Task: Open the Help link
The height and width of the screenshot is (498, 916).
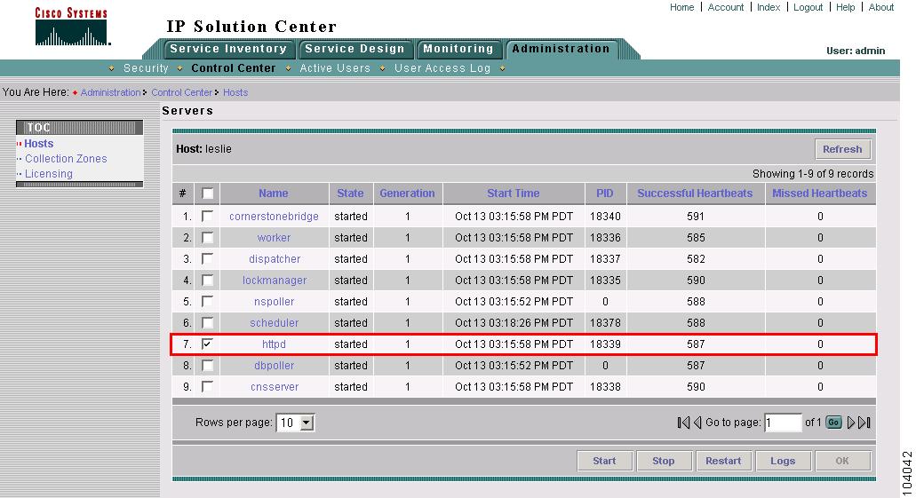Action: (x=845, y=7)
